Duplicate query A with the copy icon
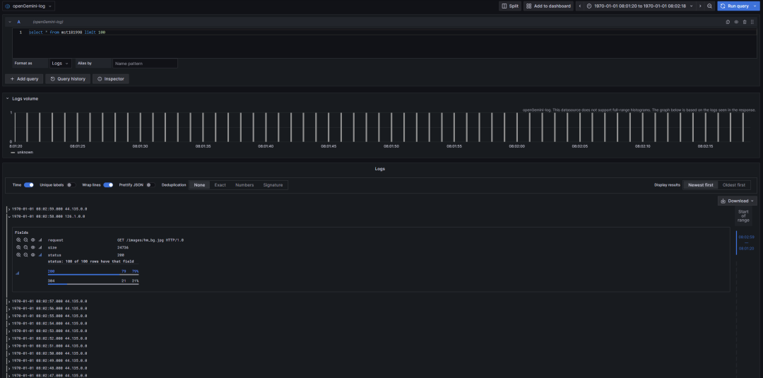763x378 pixels. [x=728, y=22]
